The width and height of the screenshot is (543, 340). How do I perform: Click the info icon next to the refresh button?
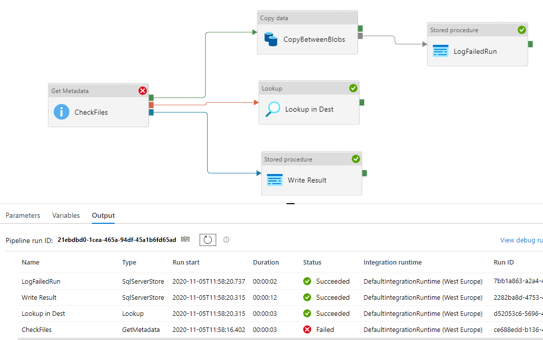(226, 240)
